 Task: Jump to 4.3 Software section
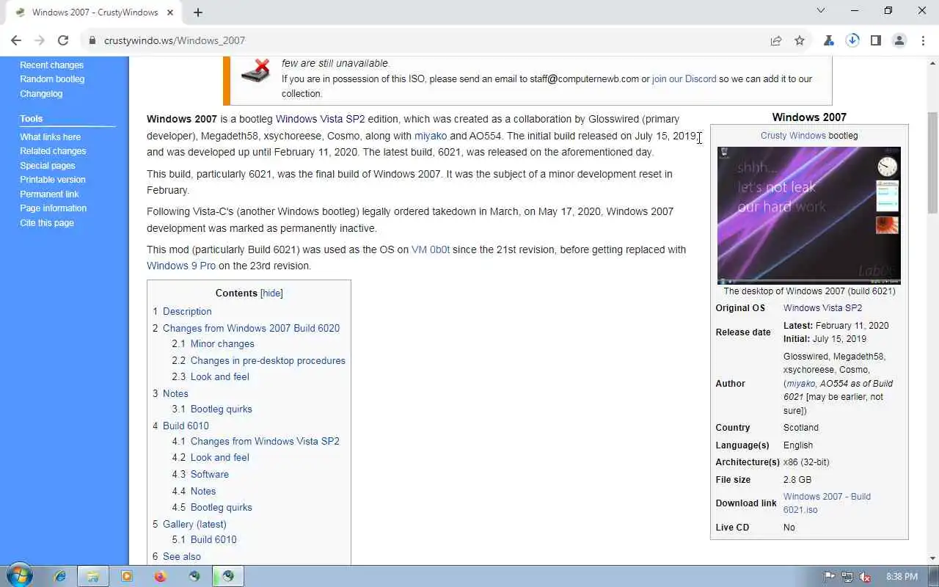pyautogui.click(x=200, y=474)
